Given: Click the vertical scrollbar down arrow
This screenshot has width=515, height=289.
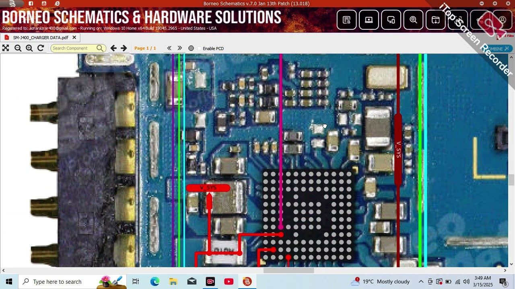Looking at the screenshot, I should (511, 264).
